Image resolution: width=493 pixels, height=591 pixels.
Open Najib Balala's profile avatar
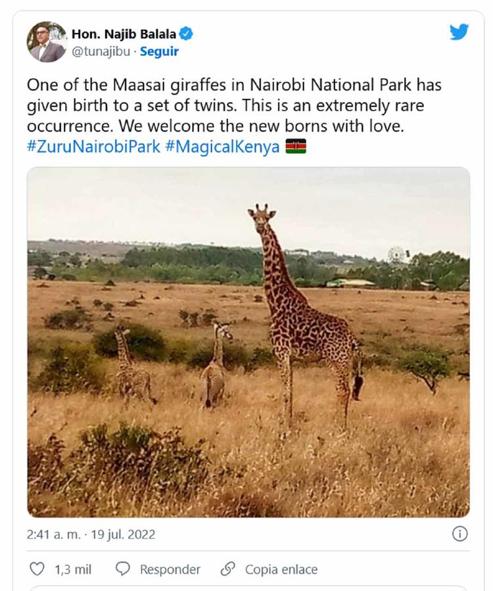(x=47, y=42)
